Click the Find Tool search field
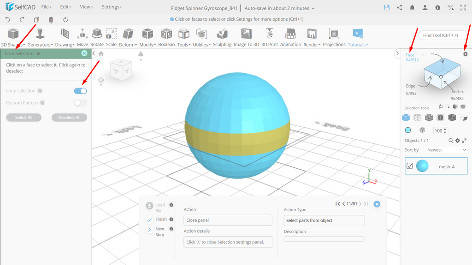This screenshot has width=472, height=265. (441, 35)
